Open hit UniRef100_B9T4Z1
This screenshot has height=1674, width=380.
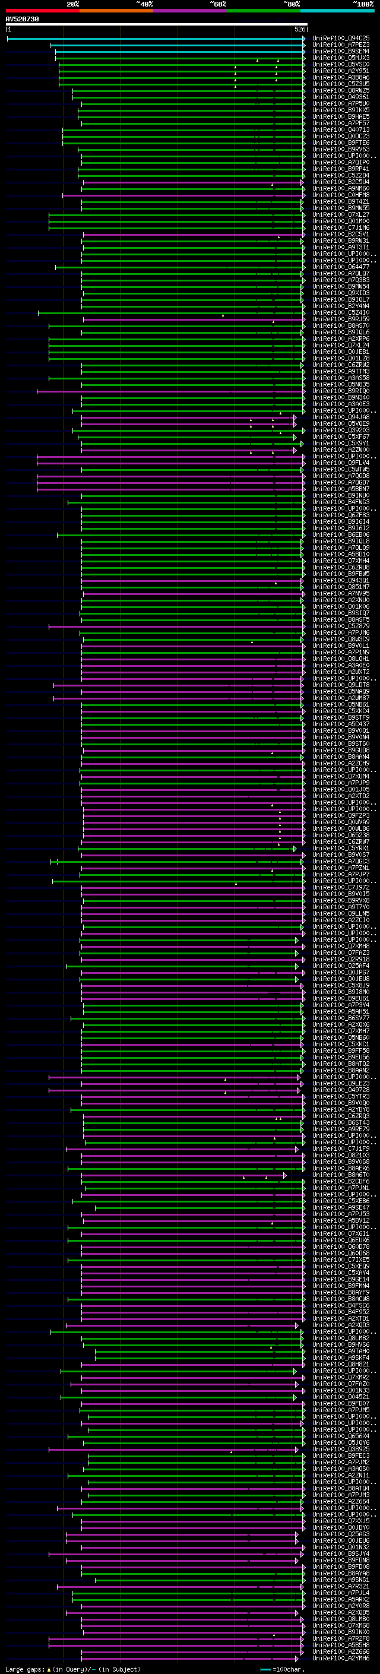pos(341,202)
